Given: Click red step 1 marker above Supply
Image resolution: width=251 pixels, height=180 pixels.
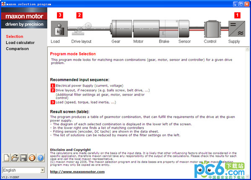Looking at the screenshot, I should [237, 15].
